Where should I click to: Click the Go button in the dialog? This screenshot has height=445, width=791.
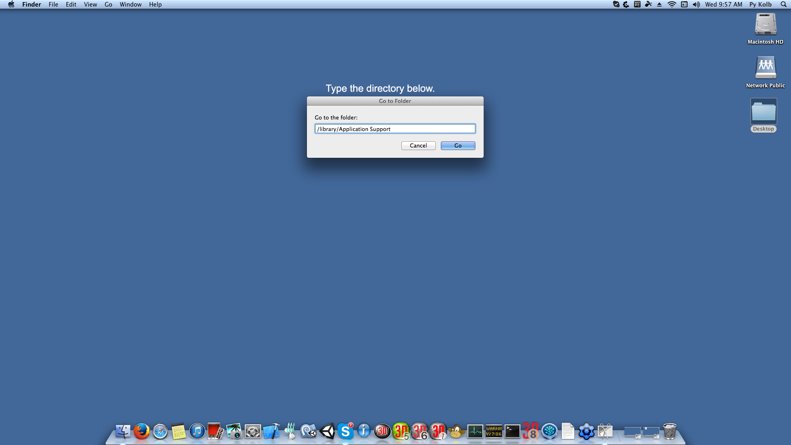(x=458, y=145)
